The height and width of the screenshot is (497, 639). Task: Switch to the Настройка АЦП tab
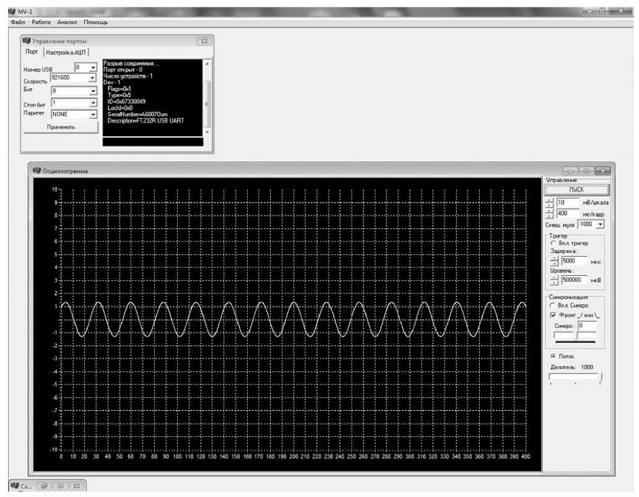(x=67, y=52)
